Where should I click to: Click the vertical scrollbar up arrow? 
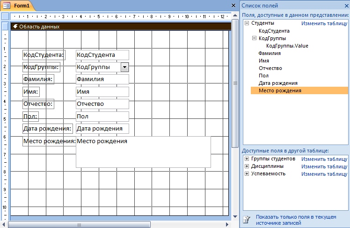tap(235, 15)
